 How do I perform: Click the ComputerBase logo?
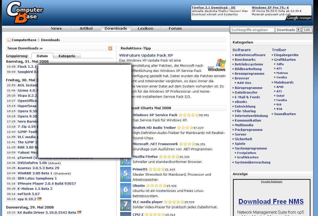pyautogui.click(x=25, y=12)
